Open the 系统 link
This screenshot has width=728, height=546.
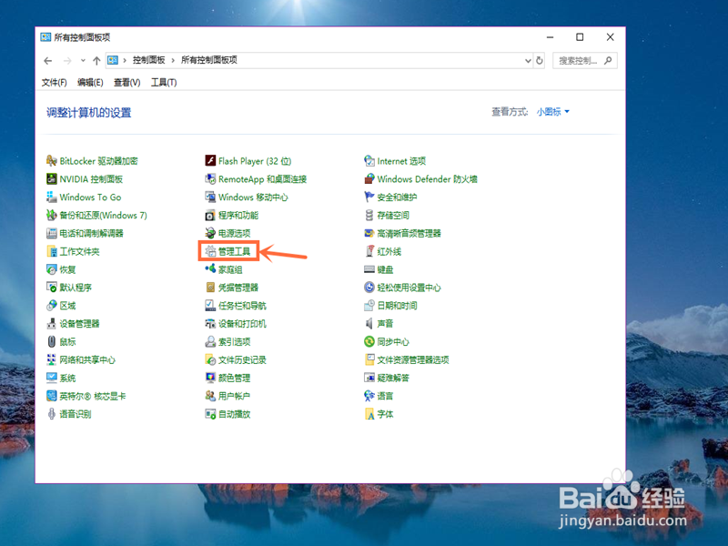(x=67, y=378)
